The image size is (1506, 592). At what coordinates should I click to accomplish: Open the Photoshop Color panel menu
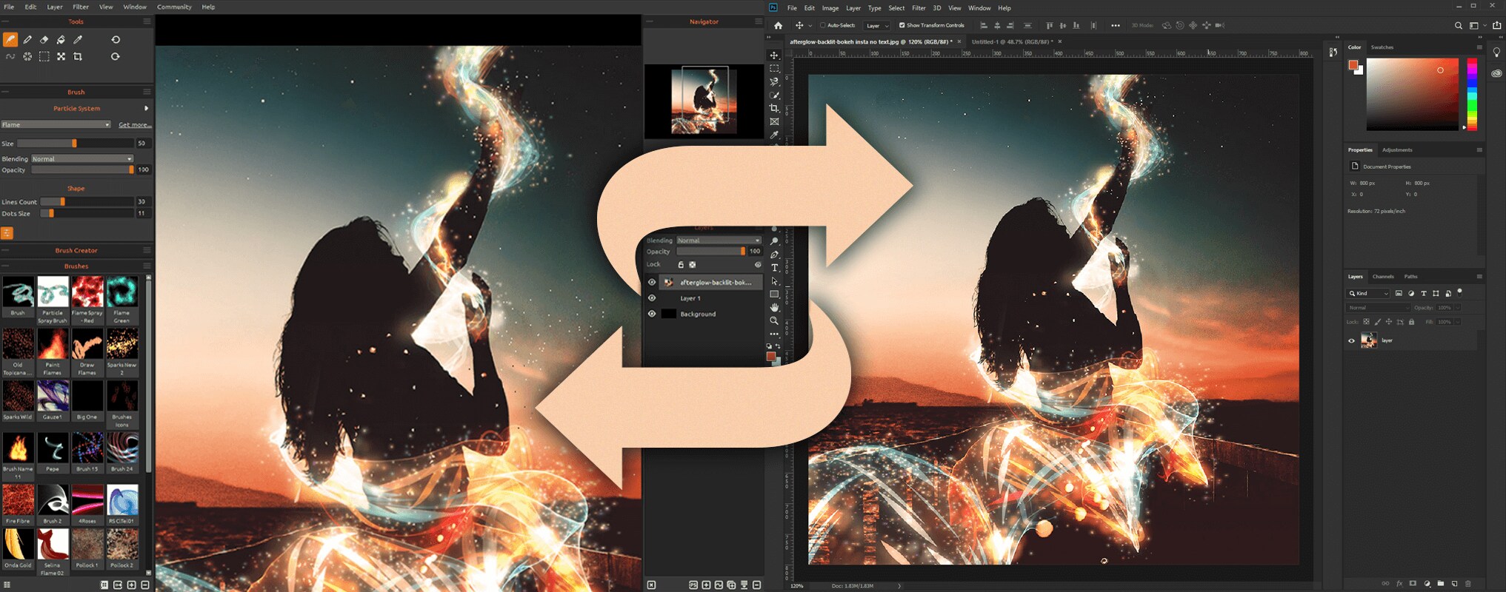(x=1479, y=47)
